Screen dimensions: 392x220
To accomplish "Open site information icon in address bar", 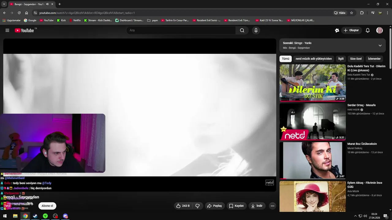I will tap(35, 13).
